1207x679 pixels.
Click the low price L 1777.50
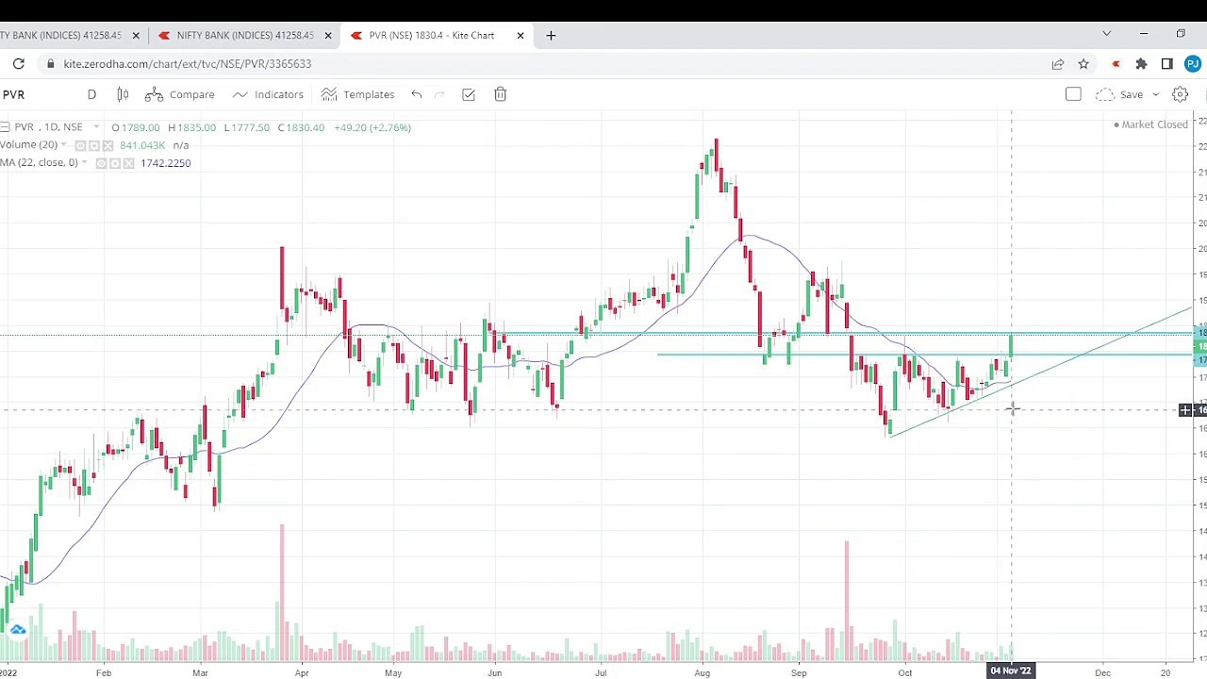(247, 127)
